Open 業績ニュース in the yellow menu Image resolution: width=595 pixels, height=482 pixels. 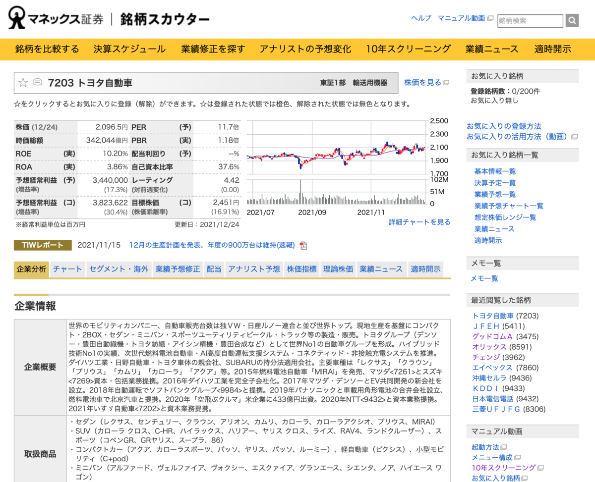pyautogui.click(x=492, y=49)
